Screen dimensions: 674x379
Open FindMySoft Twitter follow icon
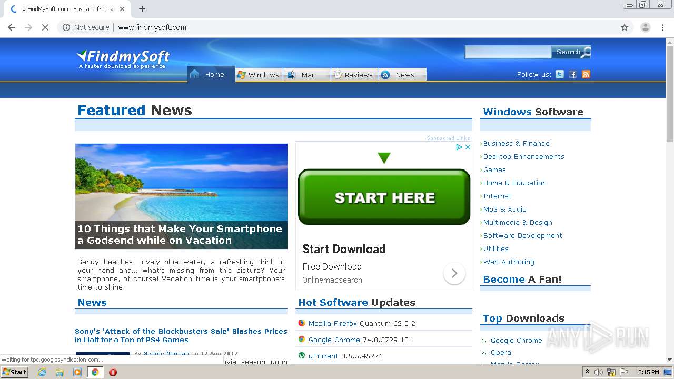[560, 74]
